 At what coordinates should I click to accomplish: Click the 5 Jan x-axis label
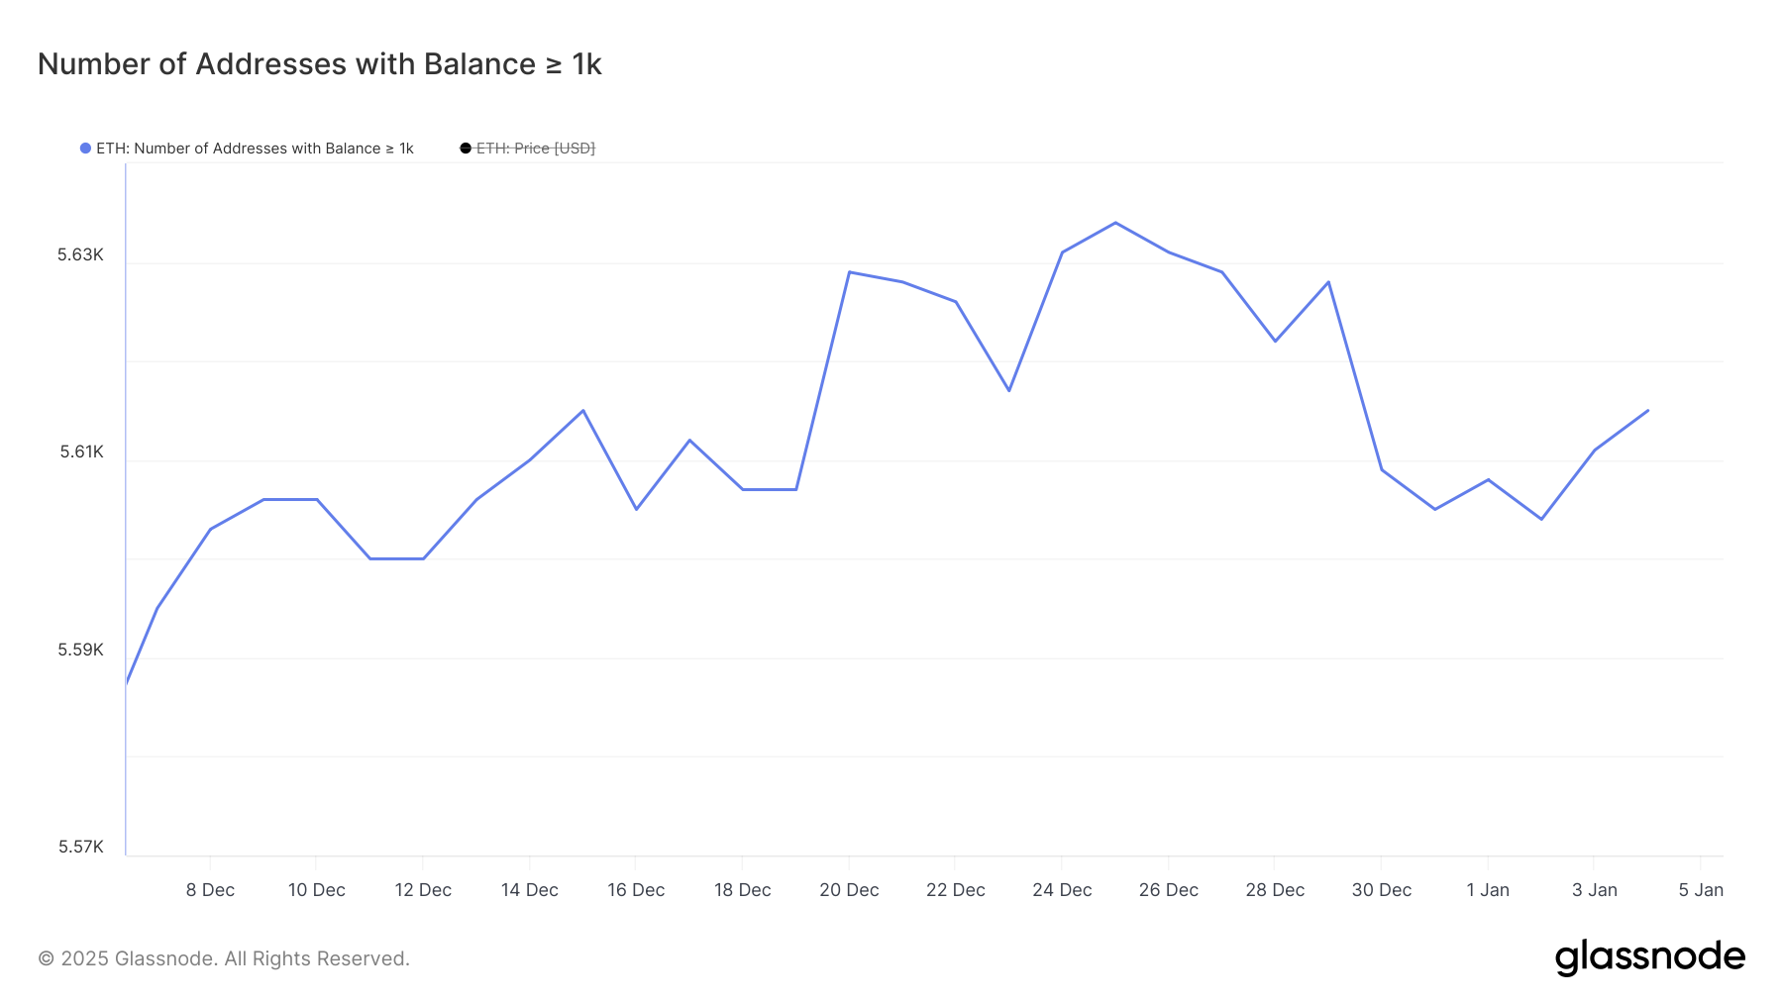tap(1700, 890)
